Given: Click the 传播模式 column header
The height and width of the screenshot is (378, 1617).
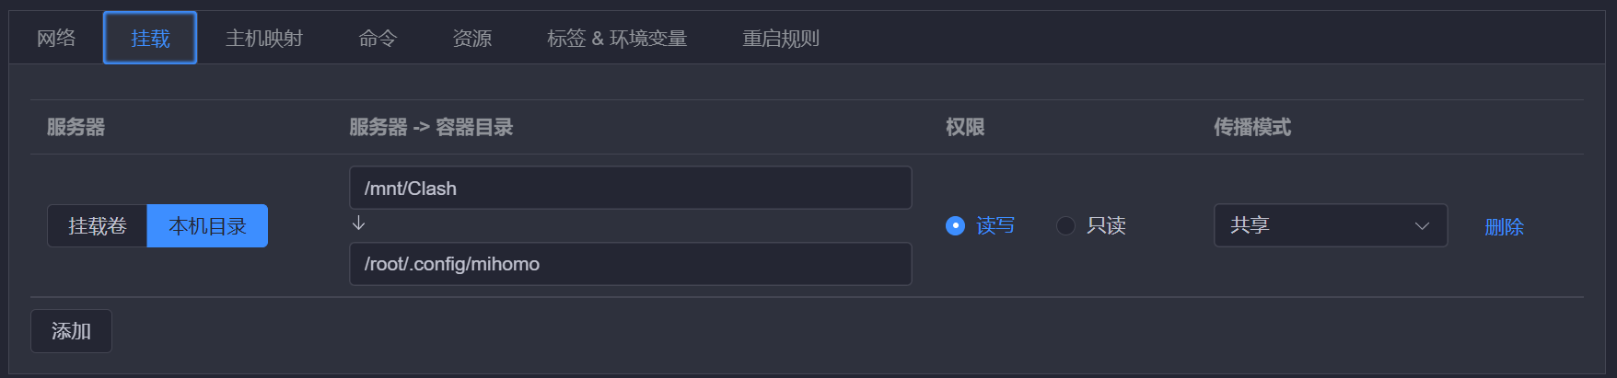Looking at the screenshot, I should [1251, 127].
